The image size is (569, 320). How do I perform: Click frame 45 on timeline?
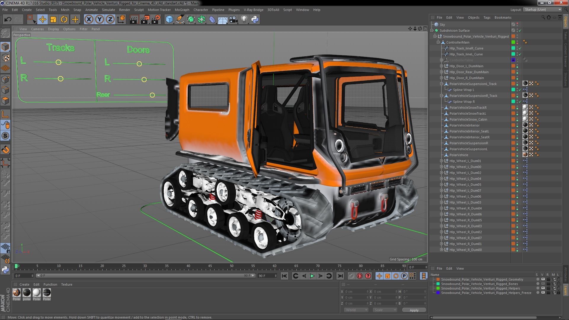point(210,266)
